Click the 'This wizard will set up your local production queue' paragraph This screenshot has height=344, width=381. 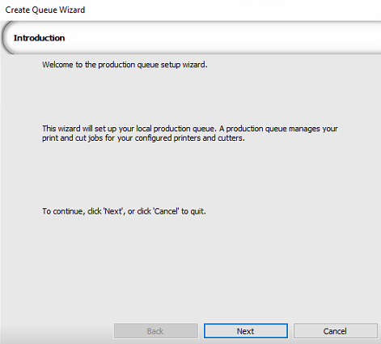coord(190,134)
